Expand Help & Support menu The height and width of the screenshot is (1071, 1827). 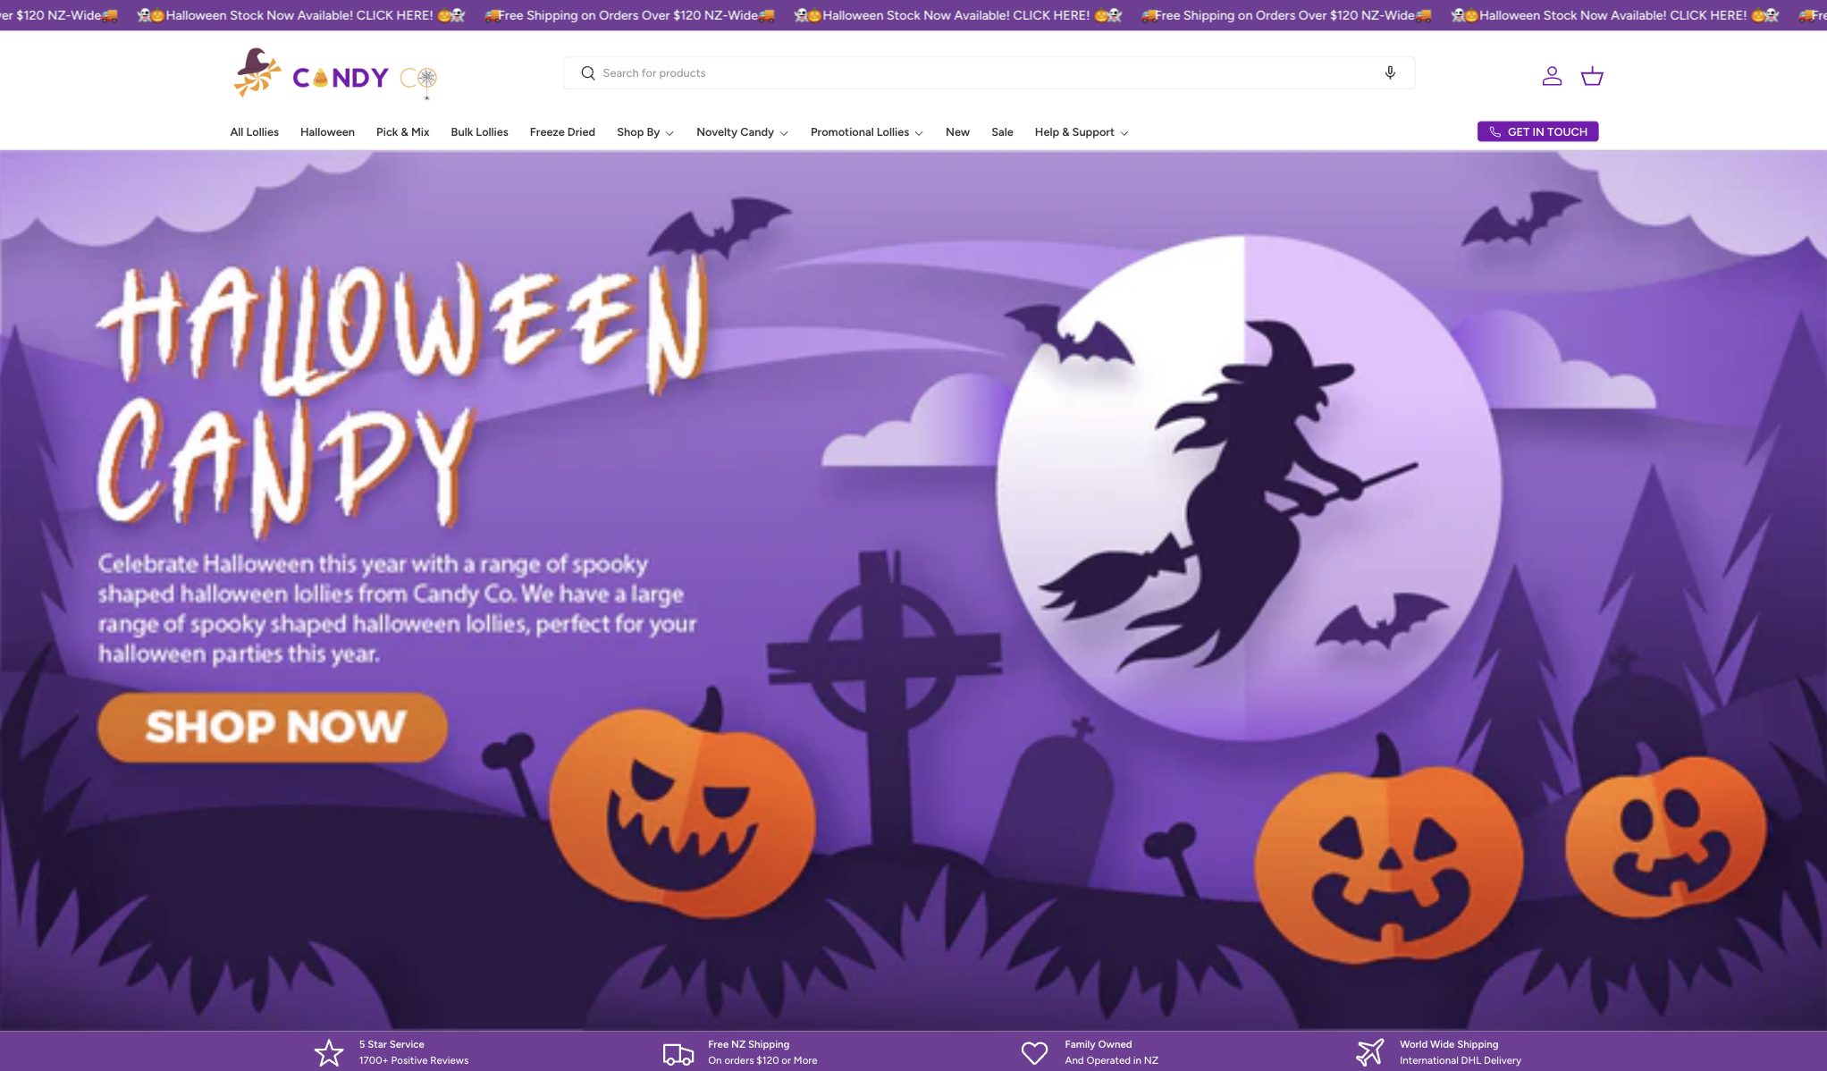point(1081,132)
